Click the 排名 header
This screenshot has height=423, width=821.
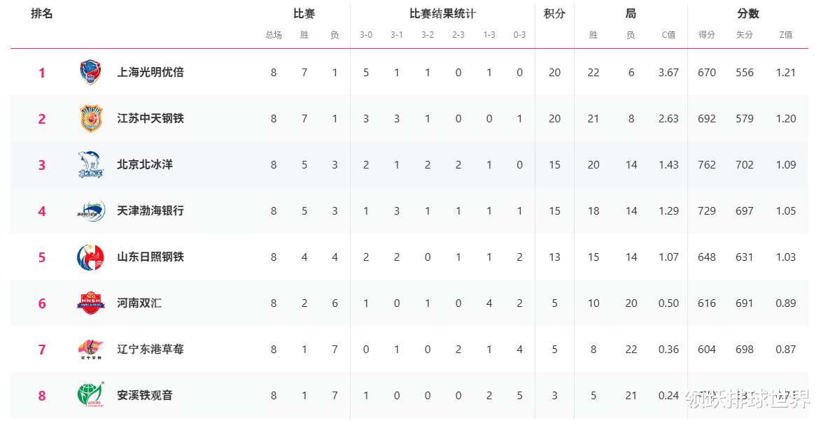pyautogui.click(x=42, y=14)
